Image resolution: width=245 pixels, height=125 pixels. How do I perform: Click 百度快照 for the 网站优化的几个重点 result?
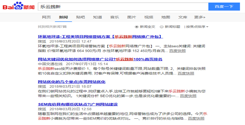[188, 96]
